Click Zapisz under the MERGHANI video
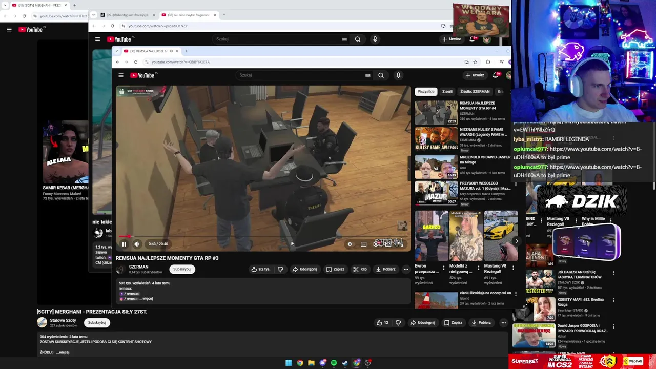This screenshot has width=656, height=369. 453,323
